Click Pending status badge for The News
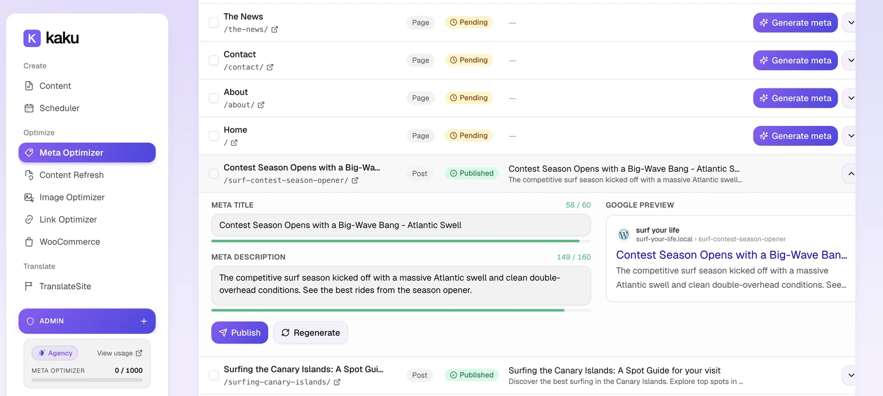 tap(469, 23)
